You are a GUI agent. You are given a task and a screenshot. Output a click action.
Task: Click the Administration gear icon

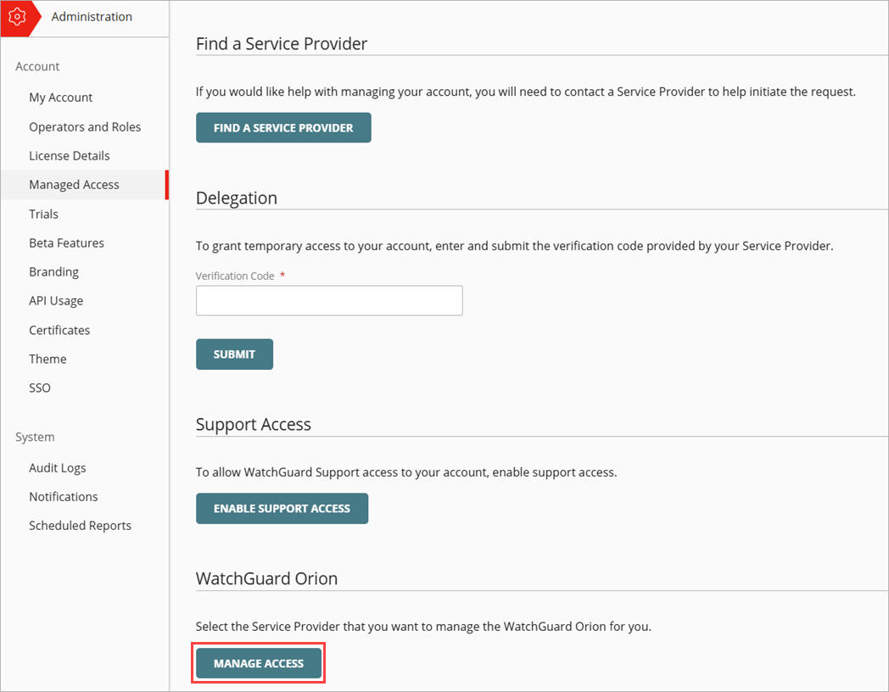(x=17, y=16)
